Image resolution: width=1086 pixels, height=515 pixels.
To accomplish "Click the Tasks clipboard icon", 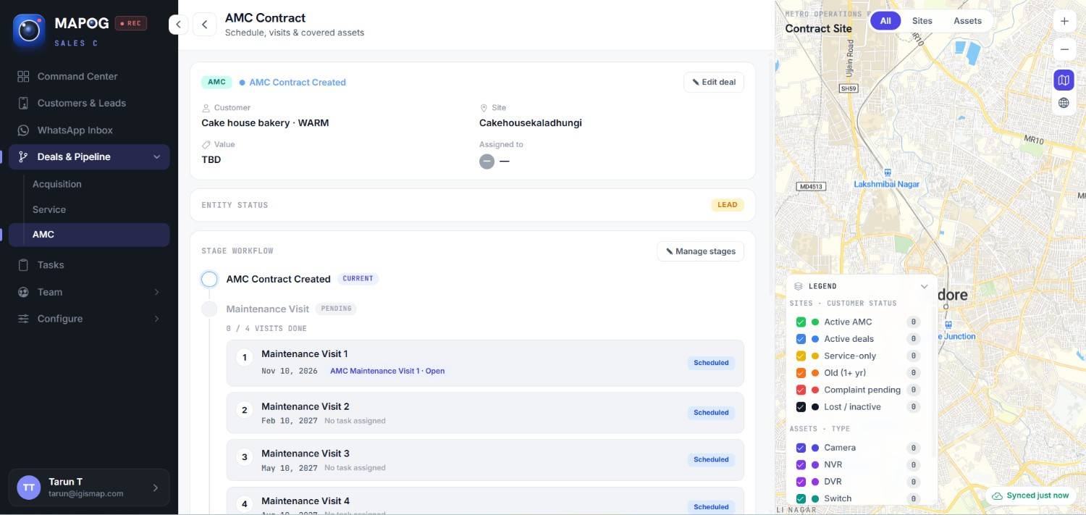I will [x=23, y=265].
